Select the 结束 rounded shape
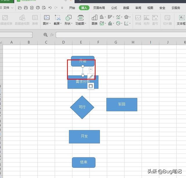 84,163
